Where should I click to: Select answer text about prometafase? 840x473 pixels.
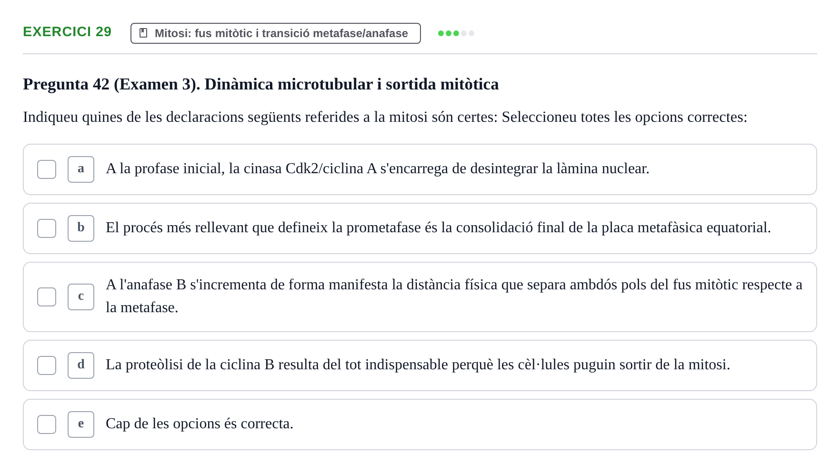(438, 227)
